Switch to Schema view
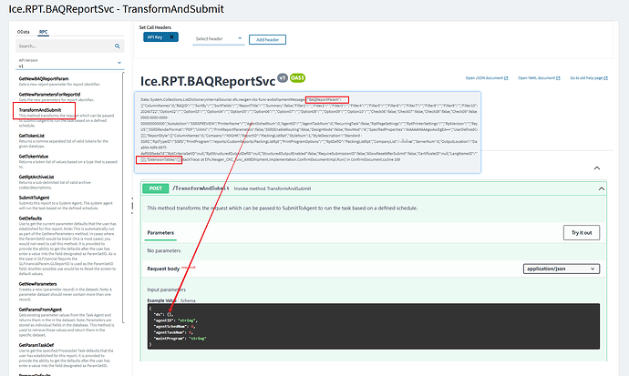Viewport: 629px width, 376px height. (x=188, y=300)
